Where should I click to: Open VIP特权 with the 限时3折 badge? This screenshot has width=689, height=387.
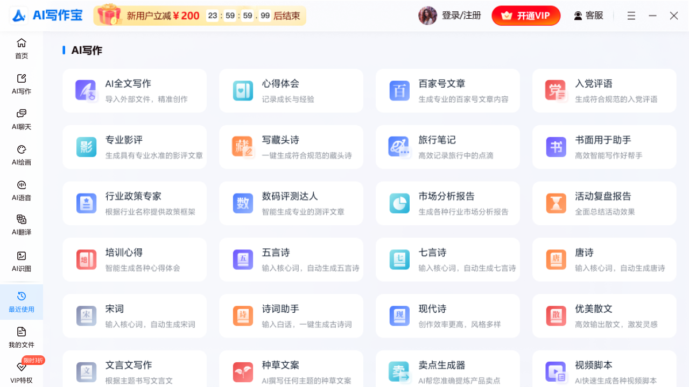(22, 372)
